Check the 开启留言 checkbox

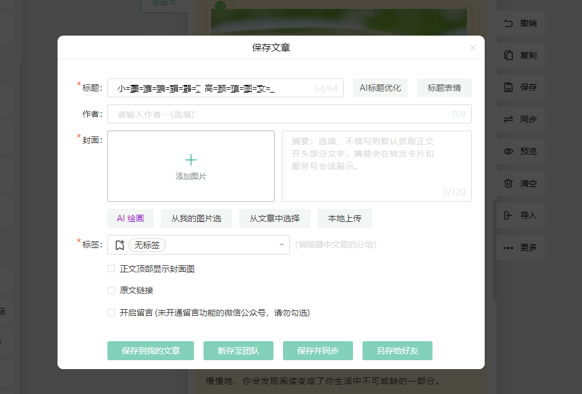click(111, 313)
